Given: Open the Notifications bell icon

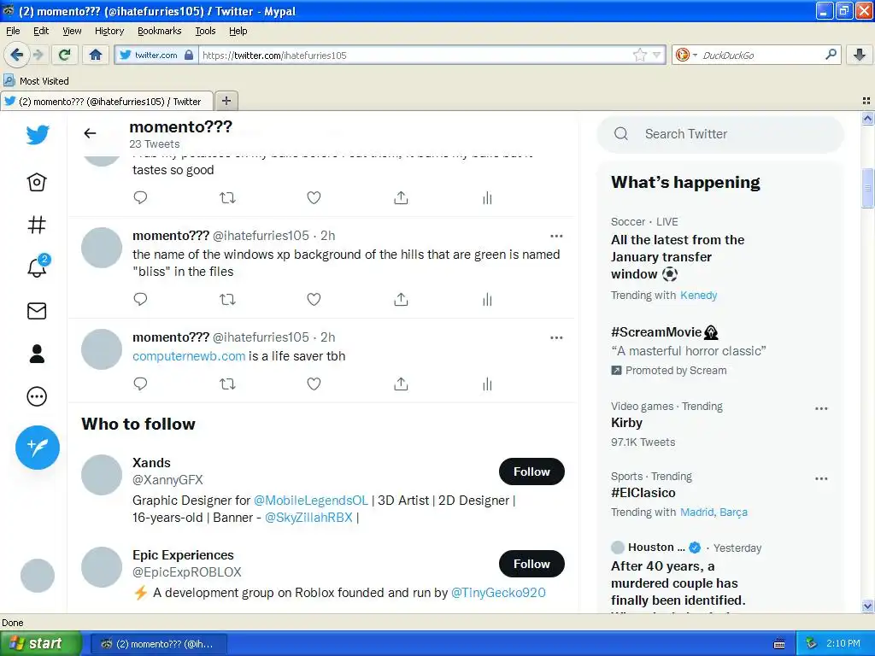Looking at the screenshot, I should click(x=37, y=266).
